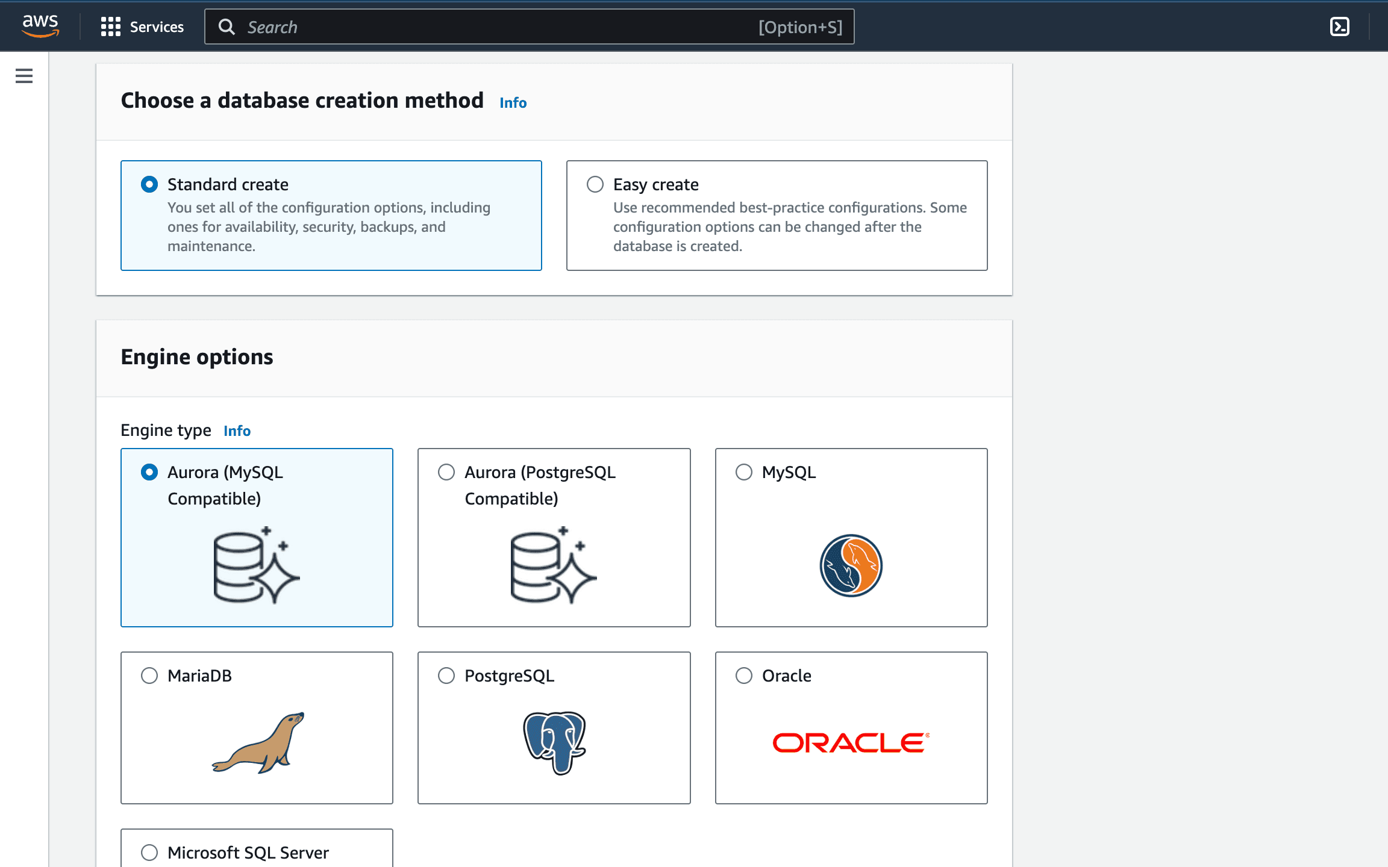
Task: Select the Easy create radio button
Action: tap(595, 184)
